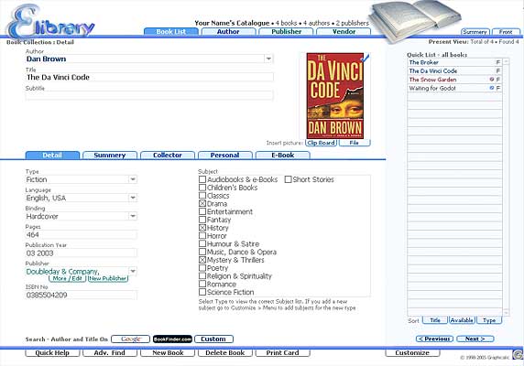Click the Front view button

click(506, 32)
